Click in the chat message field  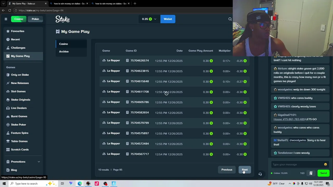coord(297,164)
